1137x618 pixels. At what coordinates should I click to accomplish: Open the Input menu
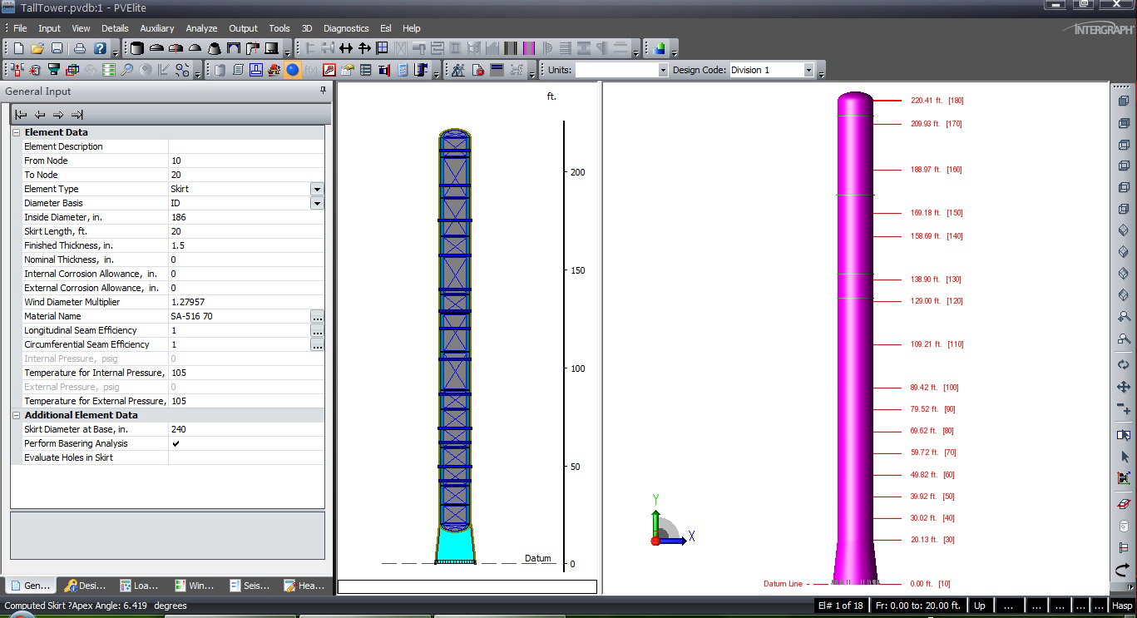click(49, 28)
